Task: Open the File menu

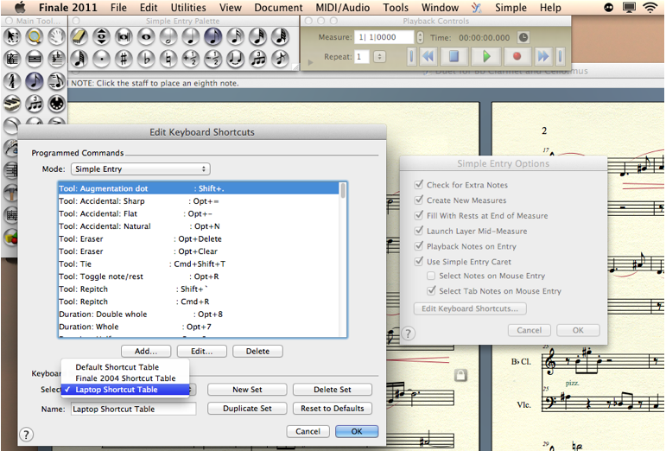Action: coord(118,8)
